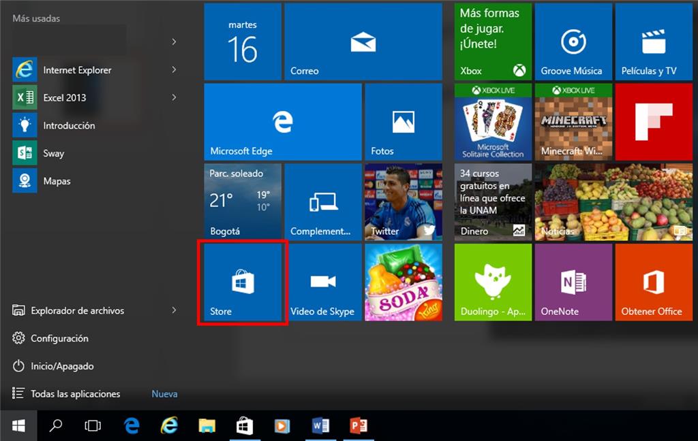Open the calendar tile showing martes 16
Viewport: 698px width, 441px height.
243,42
